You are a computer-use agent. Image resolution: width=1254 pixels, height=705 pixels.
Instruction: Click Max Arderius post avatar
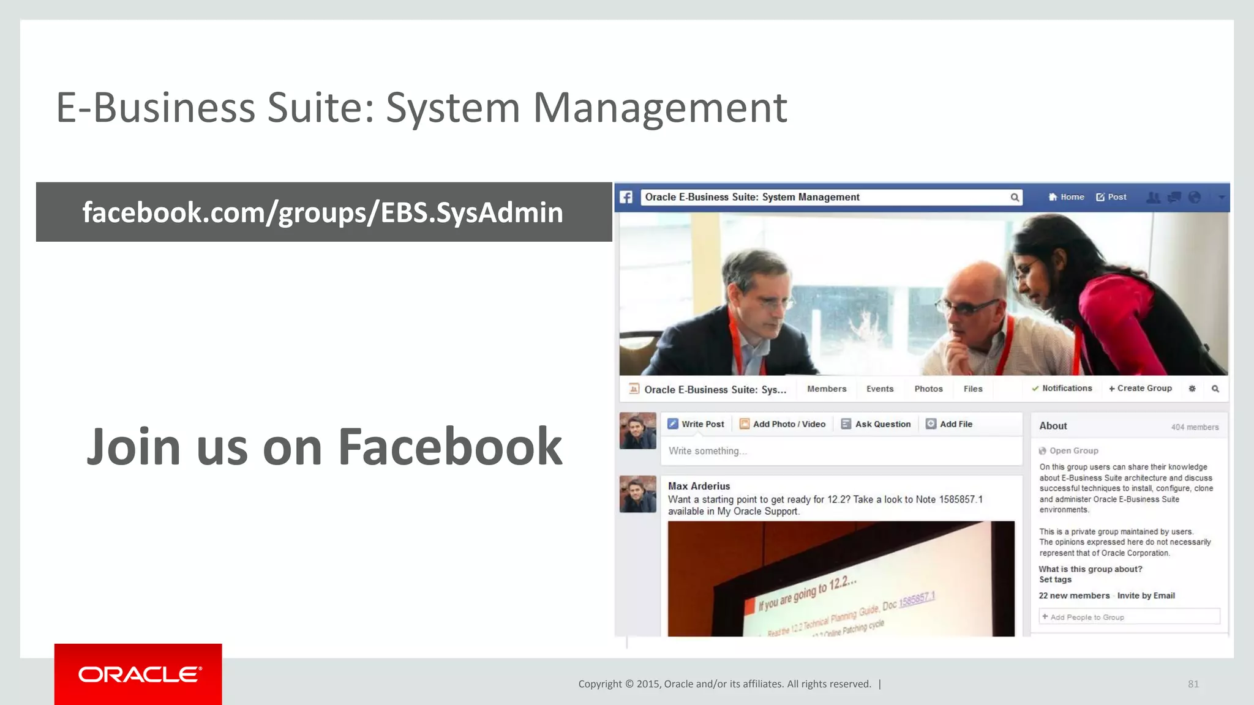click(x=637, y=494)
